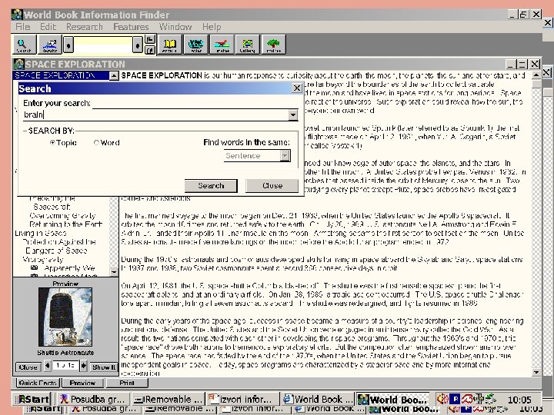Click the toolbar yellow text field
554x415 pixels.
(103, 45)
